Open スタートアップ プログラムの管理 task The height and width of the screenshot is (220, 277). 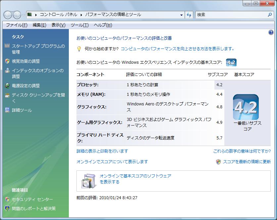[x=38, y=49]
